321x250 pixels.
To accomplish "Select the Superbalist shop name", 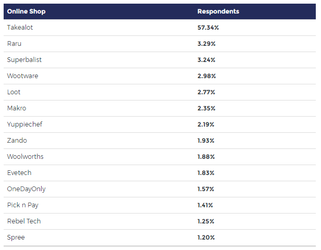I will pyautogui.click(x=24, y=60).
